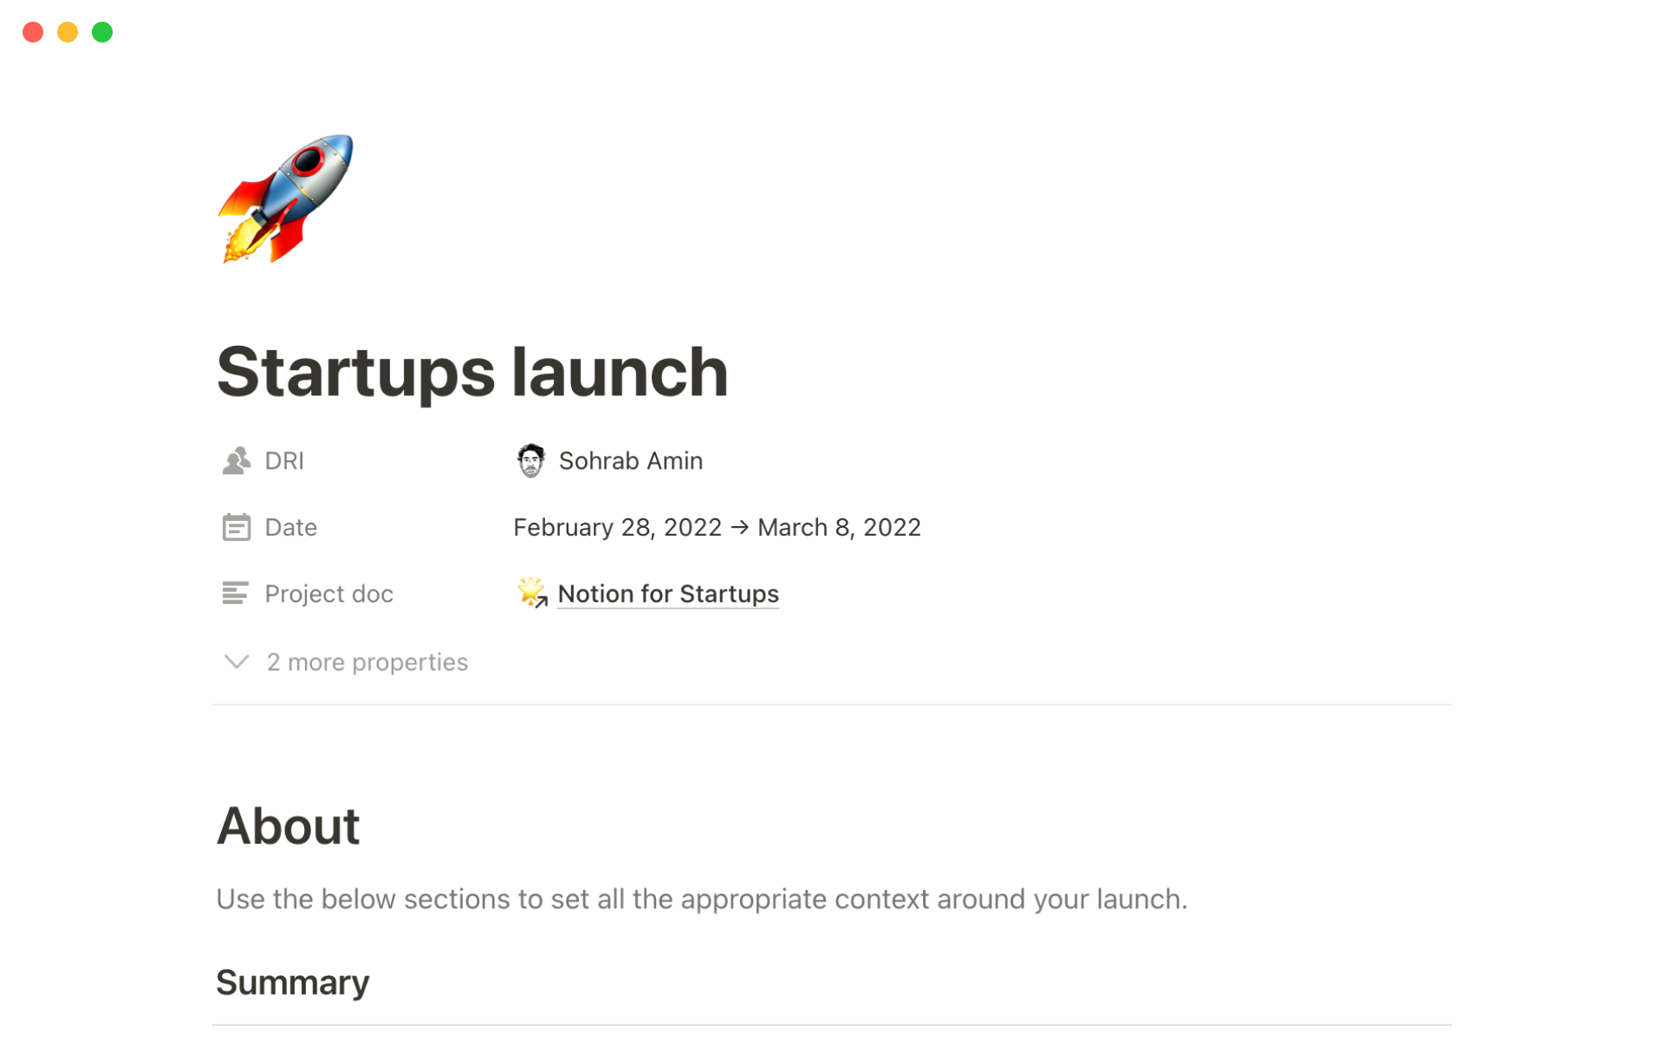Click the star icon beside Notion for Startups

(531, 593)
